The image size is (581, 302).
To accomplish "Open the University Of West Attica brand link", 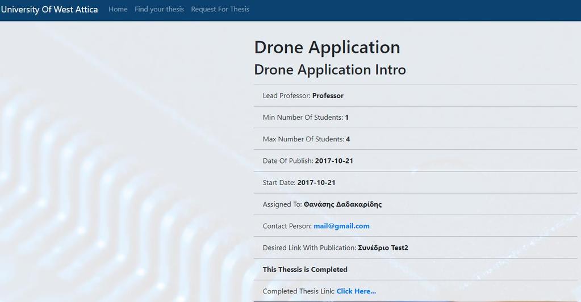I will [x=49, y=10].
